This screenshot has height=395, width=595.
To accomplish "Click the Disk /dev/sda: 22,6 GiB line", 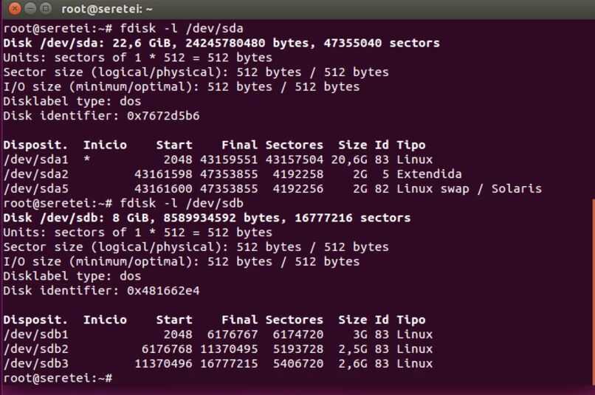I will [221, 43].
